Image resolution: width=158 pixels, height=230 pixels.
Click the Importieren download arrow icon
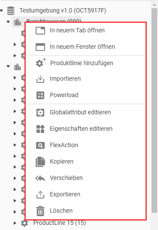point(40,79)
